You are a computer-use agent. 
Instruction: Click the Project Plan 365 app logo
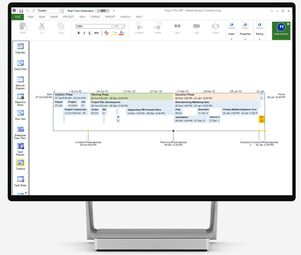(14, 11)
